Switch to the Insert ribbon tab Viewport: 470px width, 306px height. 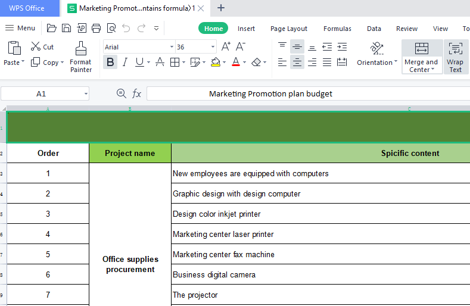tap(246, 29)
